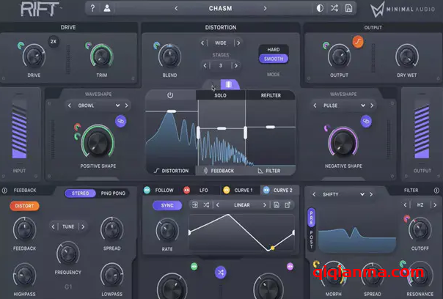Click the orange soft-clip icon in Output
Viewport: 443px width, 299px height.
358,41
